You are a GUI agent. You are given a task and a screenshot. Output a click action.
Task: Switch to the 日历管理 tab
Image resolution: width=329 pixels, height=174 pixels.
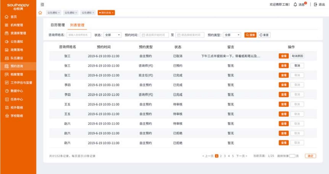point(58,25)
